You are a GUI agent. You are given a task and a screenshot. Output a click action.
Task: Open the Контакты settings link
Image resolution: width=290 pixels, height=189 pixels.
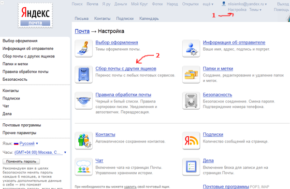click(x=105, y=134)
